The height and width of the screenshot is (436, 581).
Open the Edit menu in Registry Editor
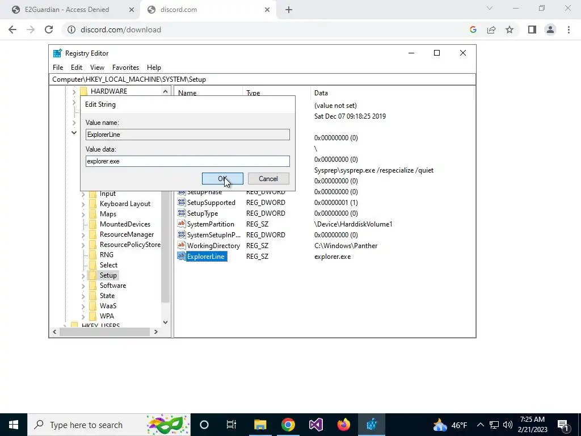point(77,68)
